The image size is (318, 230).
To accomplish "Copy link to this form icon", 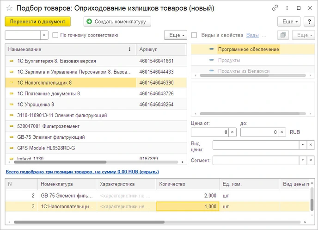I will pos(275,8).
